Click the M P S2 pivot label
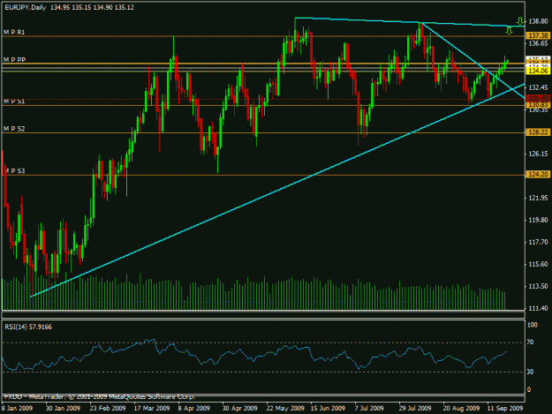Screen dimensions: 552x414 coord(14,129)
